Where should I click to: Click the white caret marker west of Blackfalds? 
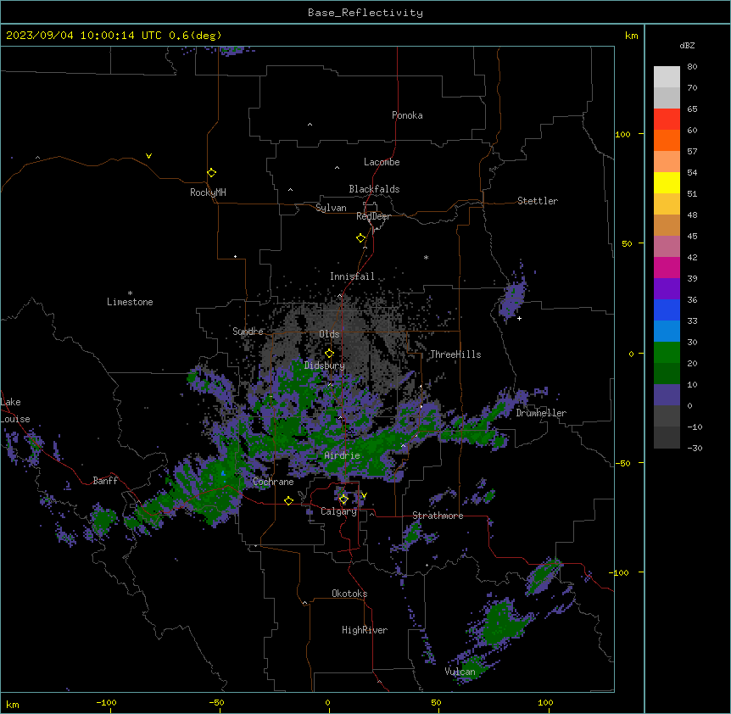tap(290, 190)
